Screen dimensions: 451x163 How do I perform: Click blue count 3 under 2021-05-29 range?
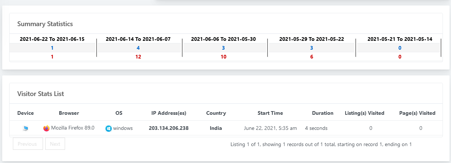tap(312, 48)
